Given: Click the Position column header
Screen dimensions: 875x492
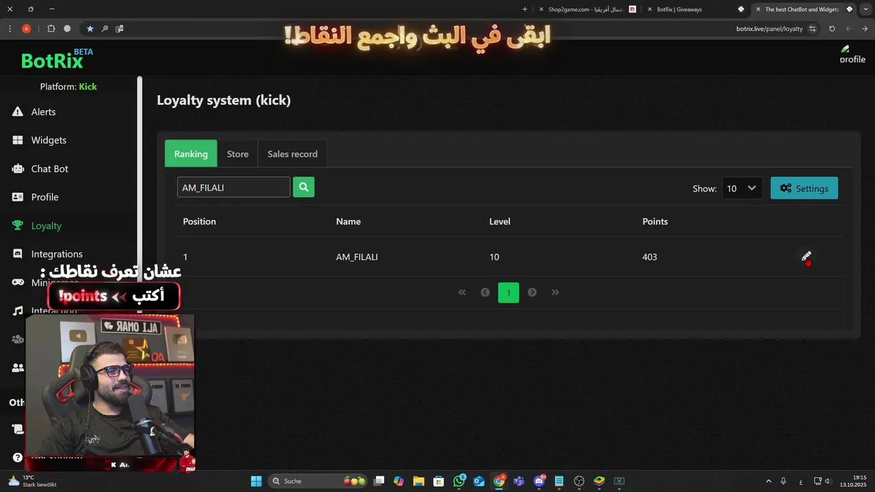Looking at the screenshot, I should pyautogui.click(x=200, y=221).
